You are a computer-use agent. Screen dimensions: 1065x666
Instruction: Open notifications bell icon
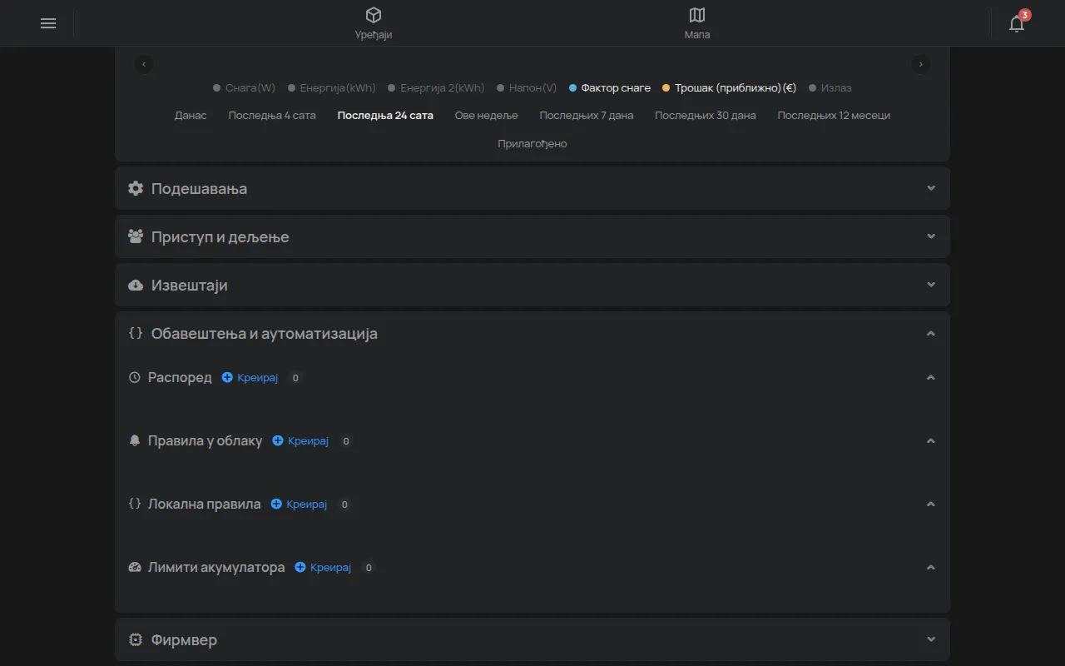[x=1017, y=23]
